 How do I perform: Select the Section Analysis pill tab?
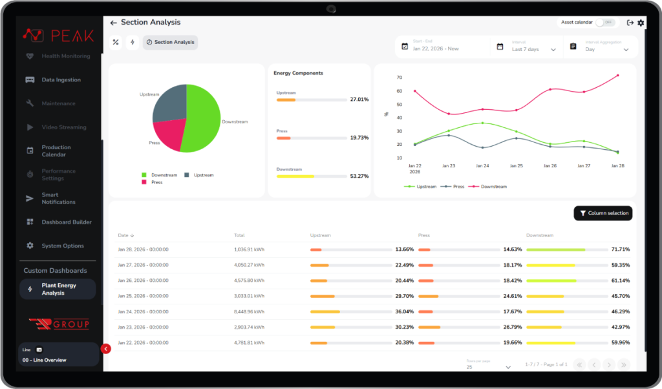(x=171, y=43)
